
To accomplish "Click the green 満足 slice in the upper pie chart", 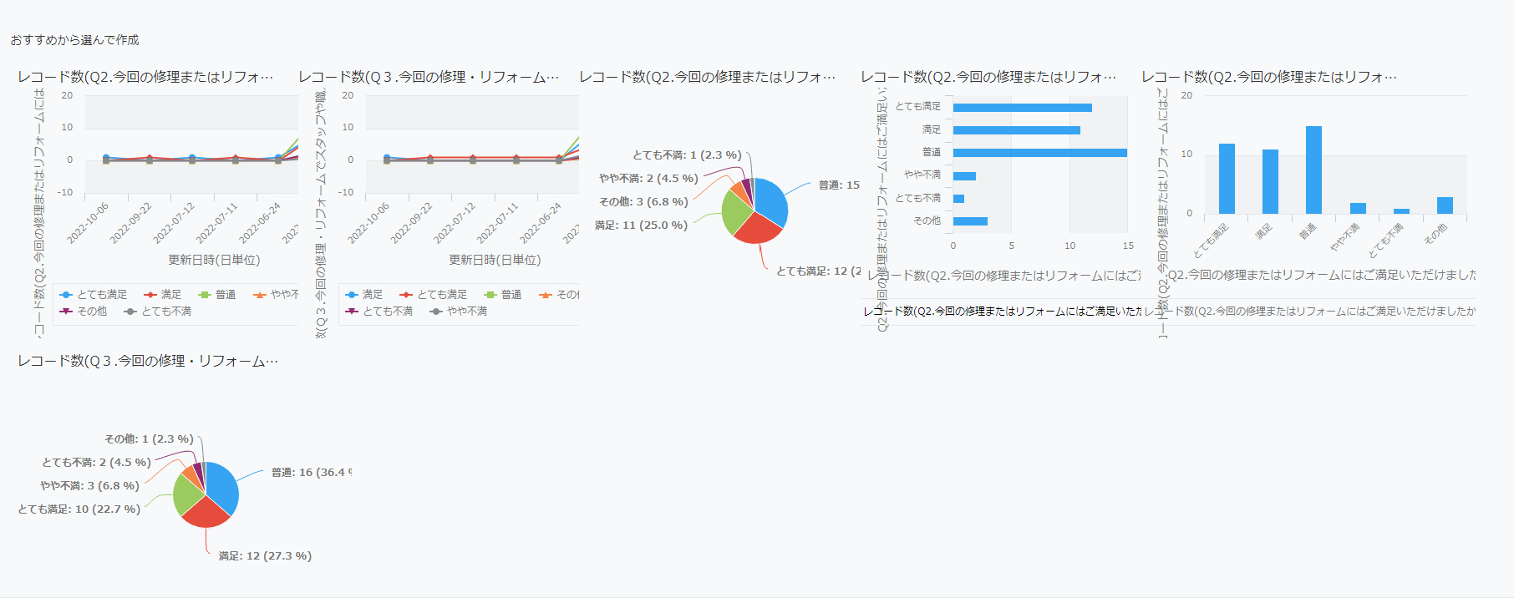I will [735, 214].
